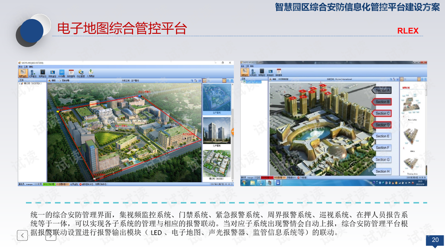Open the first menu in right window menu bar
Viewport: 445px width, 250px height.
click(242, 67)
